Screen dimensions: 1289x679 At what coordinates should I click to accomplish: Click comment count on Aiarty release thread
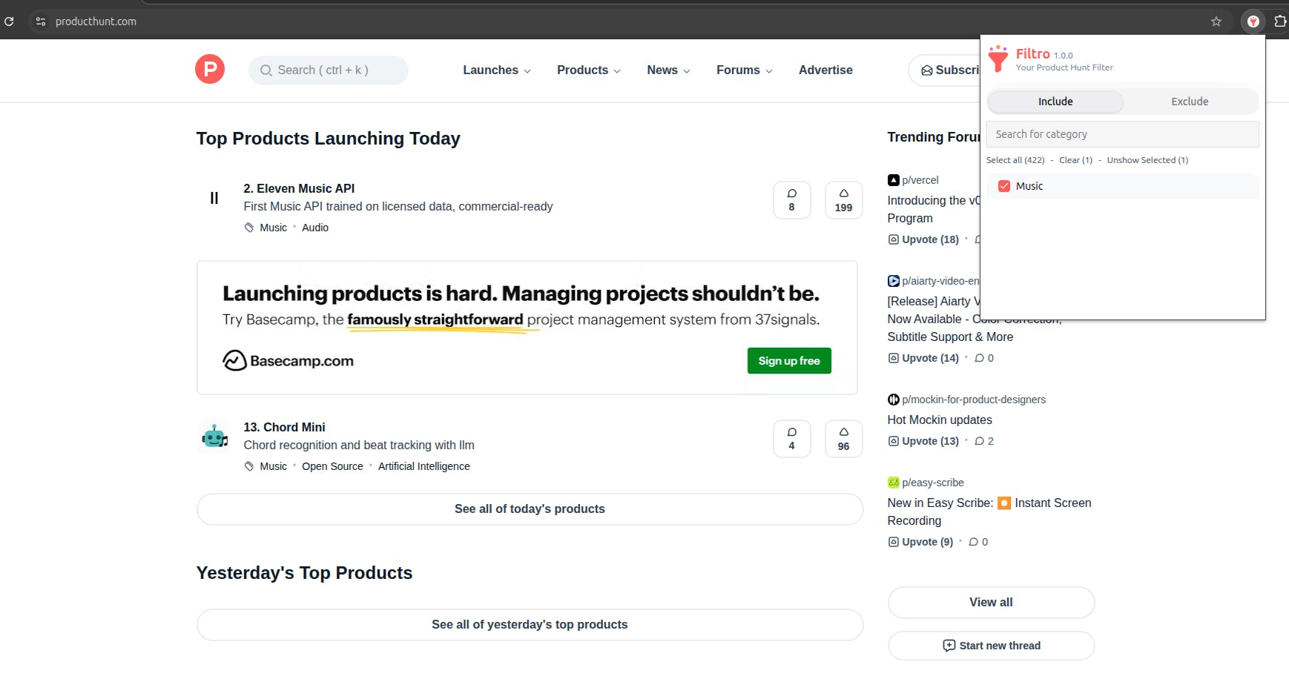click(984, 358)
